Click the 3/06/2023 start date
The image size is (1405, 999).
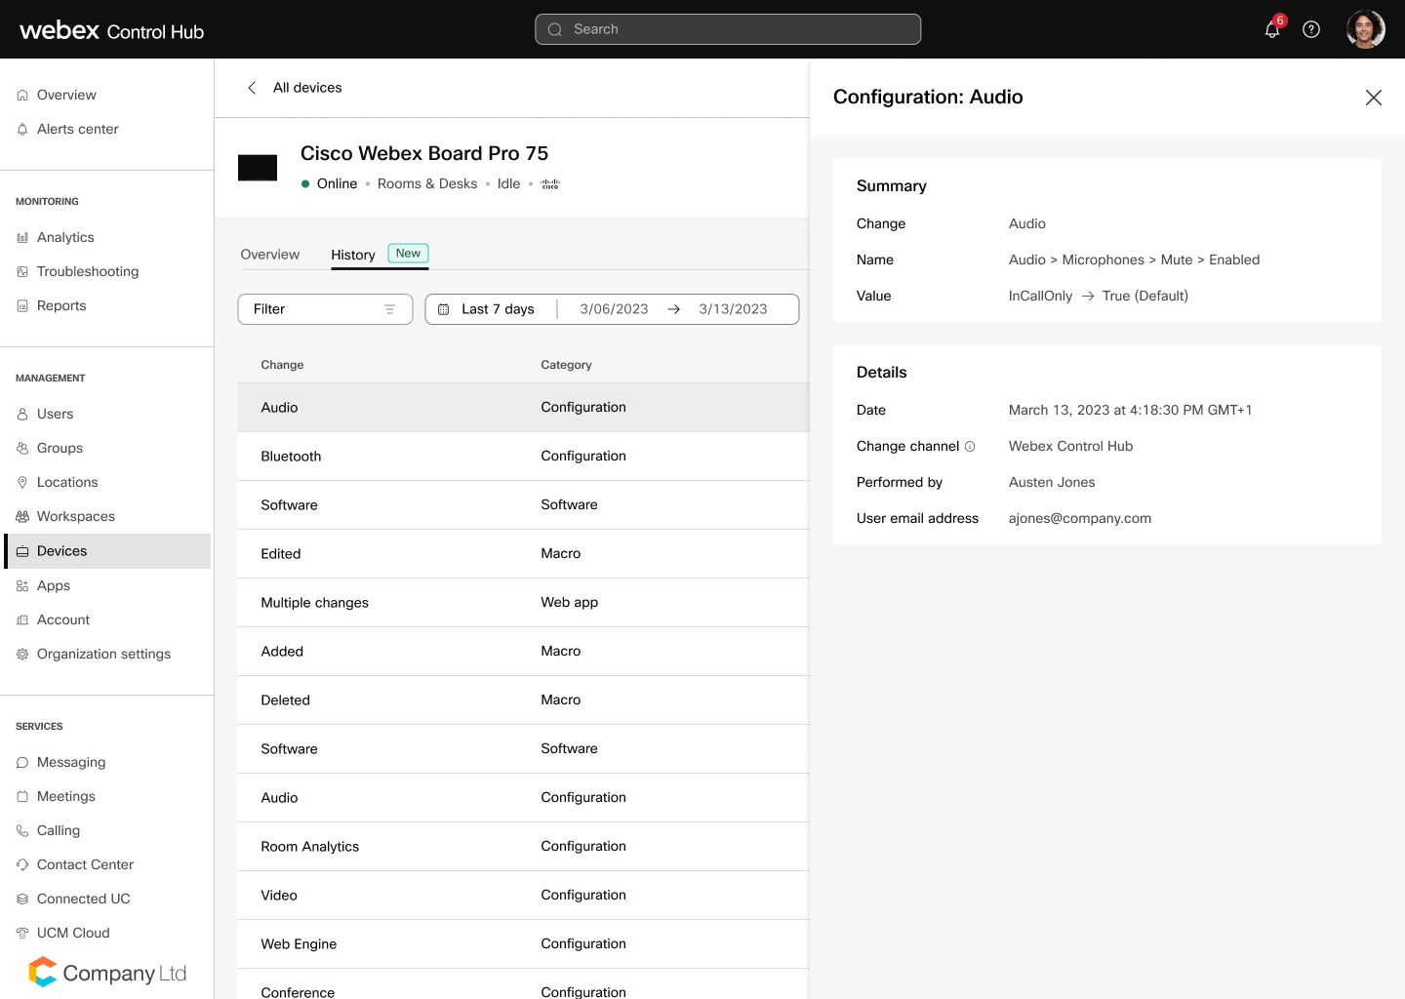tap(614, 309)
